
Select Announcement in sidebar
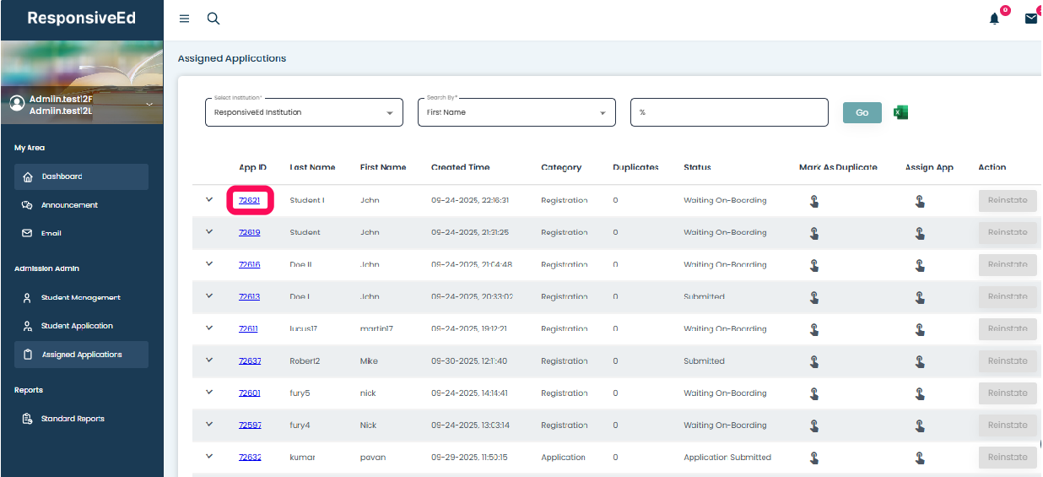point(70,205)
